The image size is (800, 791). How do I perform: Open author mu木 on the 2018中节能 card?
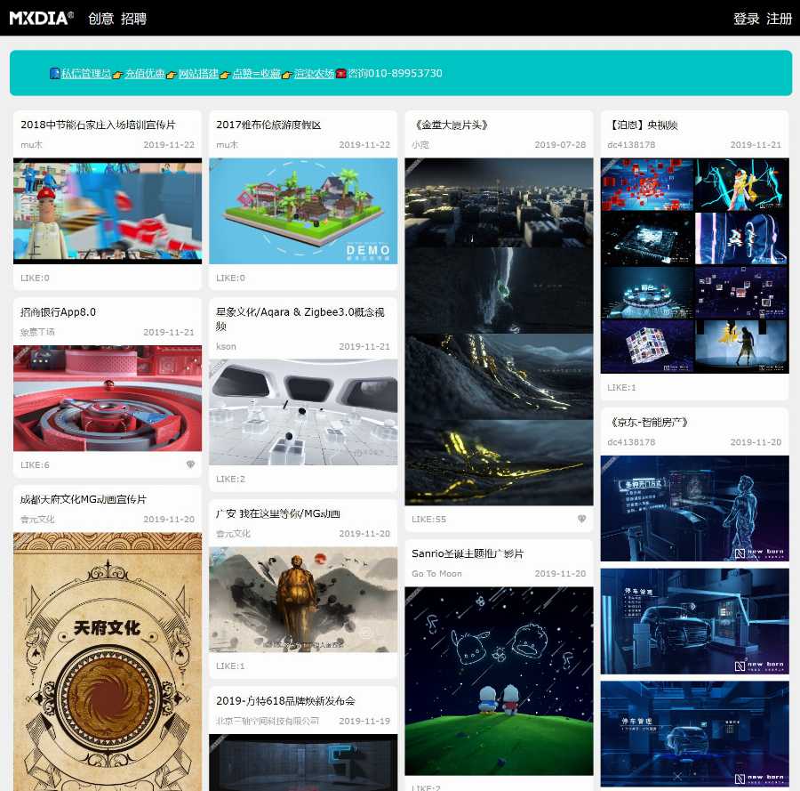(x=32, y=144)
